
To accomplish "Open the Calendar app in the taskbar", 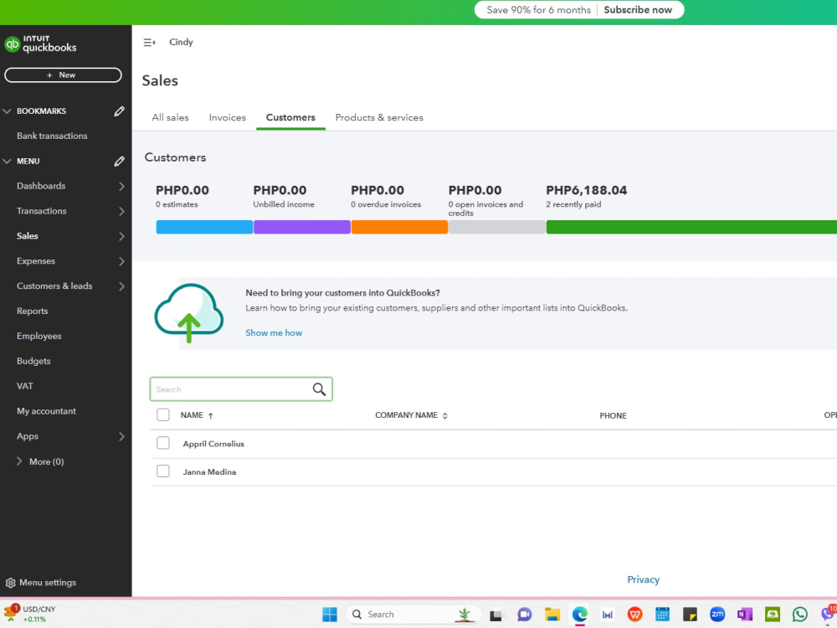I will point(662,615).
